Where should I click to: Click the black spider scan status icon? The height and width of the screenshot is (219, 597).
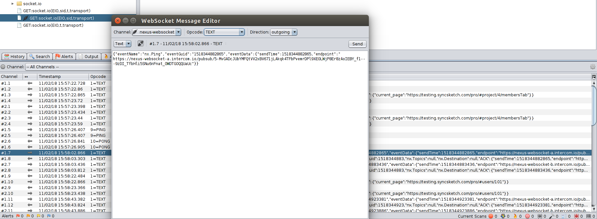pyautogui.click(x=540, y=216)
